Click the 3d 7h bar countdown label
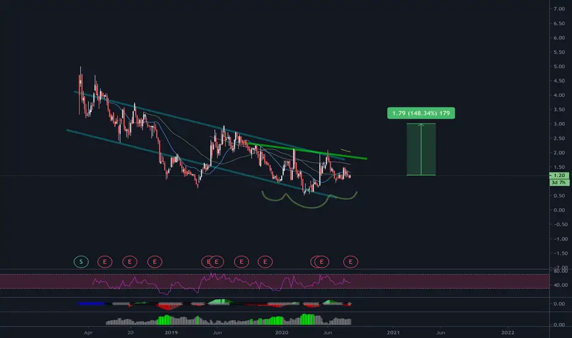572x338 pixels. point(559,183)
